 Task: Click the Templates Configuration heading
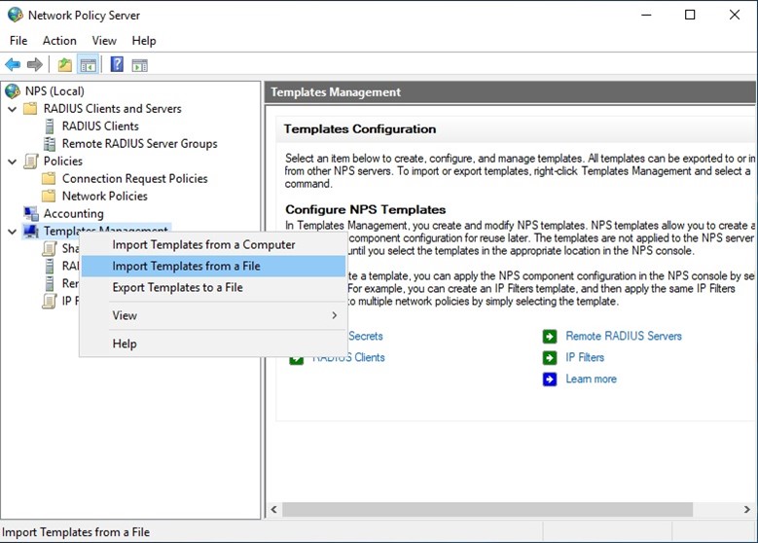[360, 129]
